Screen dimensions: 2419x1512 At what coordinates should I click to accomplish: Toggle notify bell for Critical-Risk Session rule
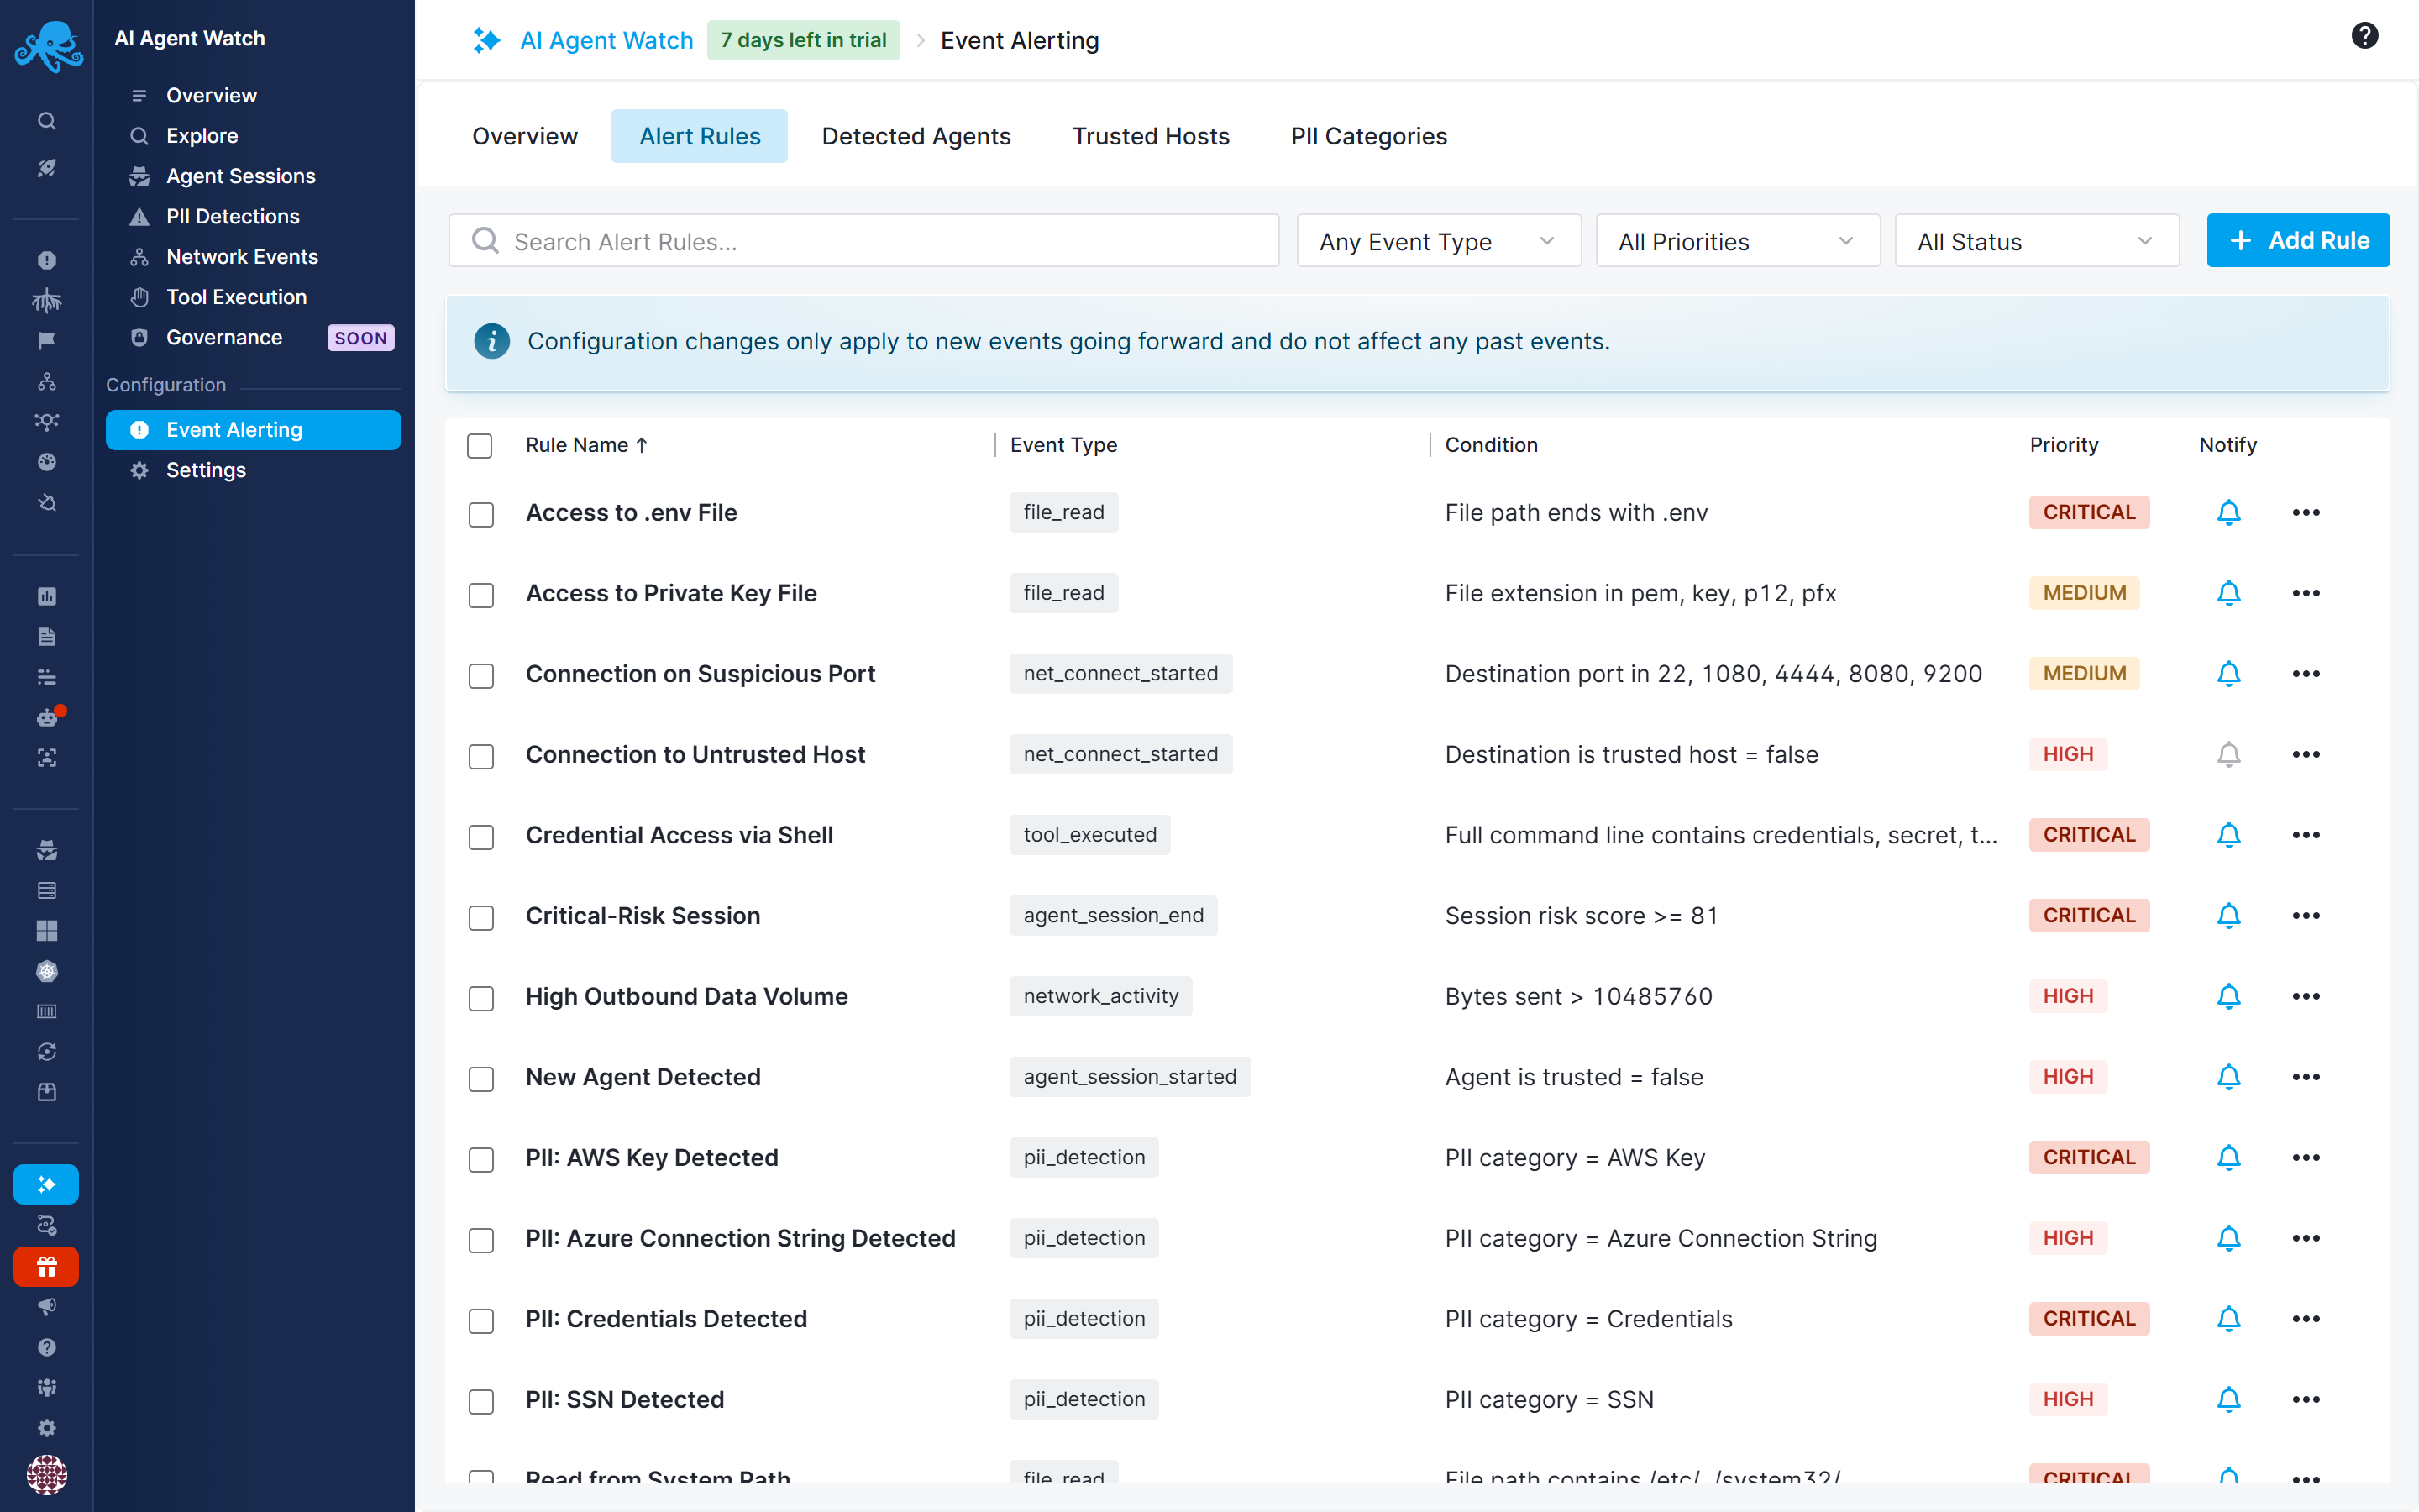point(2228,915)
